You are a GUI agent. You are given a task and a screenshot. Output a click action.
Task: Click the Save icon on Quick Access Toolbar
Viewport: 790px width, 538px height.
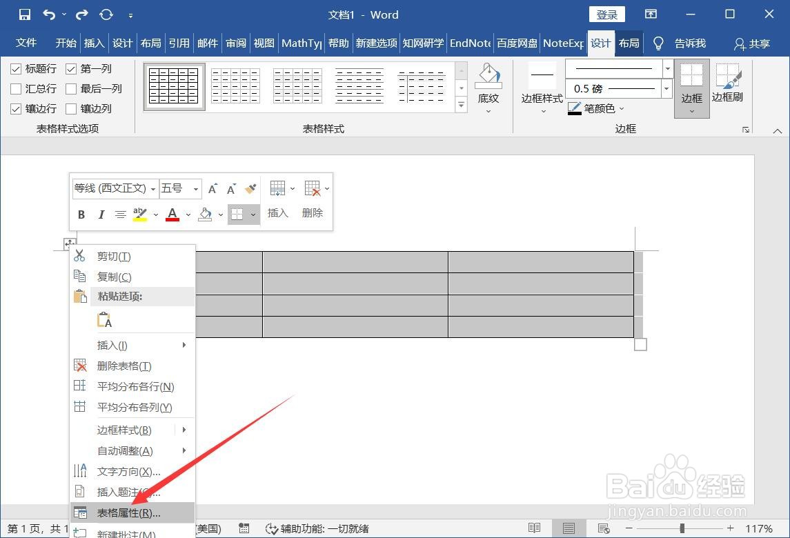[23, 14]
